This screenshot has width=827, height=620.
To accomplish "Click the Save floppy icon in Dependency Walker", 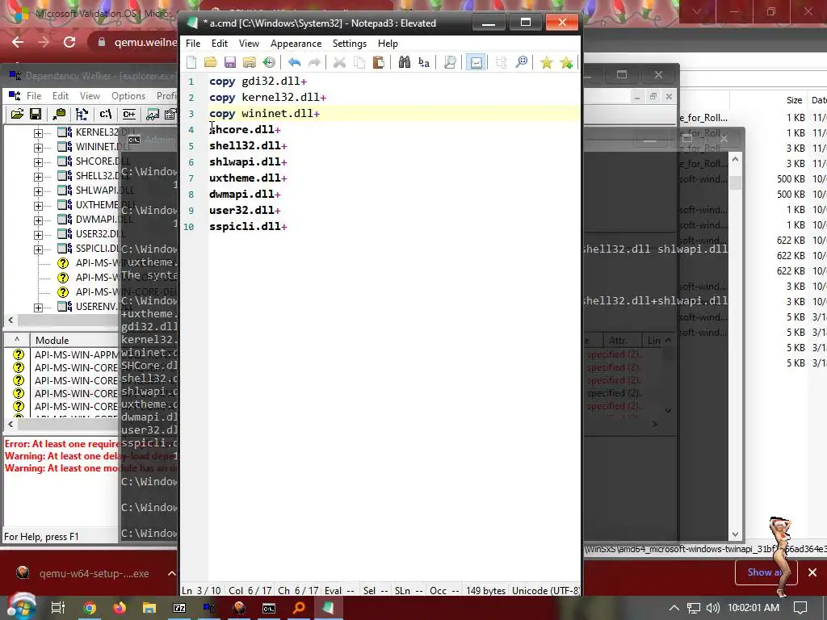I will (36, 114).
